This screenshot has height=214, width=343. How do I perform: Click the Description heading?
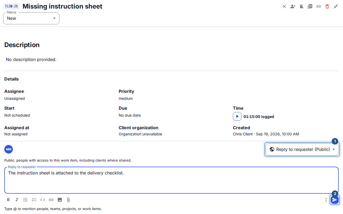tap(22, 45)
